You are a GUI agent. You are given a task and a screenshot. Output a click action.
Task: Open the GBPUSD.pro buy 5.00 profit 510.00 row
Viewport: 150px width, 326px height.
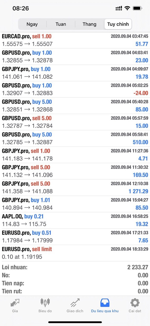point(75,138)
